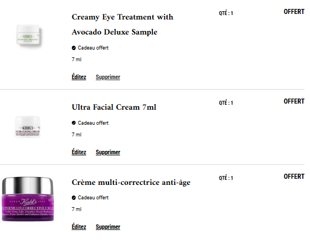The width and height of the screenshot is (310, 240).
Task: Delete Ultra Facial Cream 7ml using Supprimer
Action: click(x=108, y=152)
